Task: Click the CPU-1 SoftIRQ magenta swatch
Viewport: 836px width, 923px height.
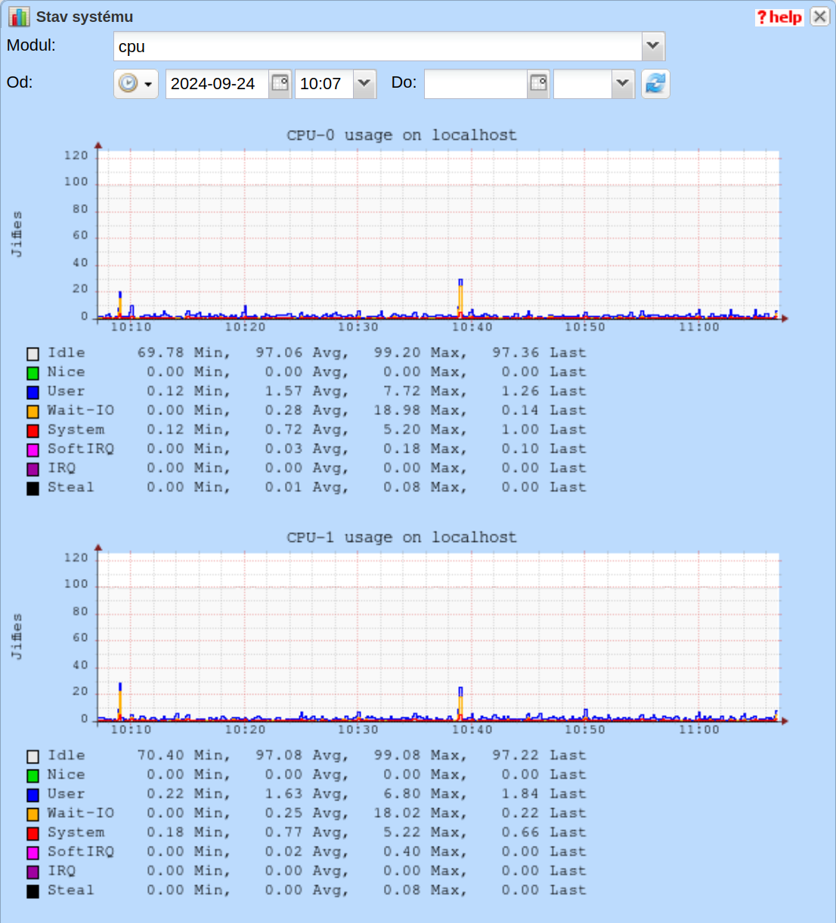Action: pos(33,853)
